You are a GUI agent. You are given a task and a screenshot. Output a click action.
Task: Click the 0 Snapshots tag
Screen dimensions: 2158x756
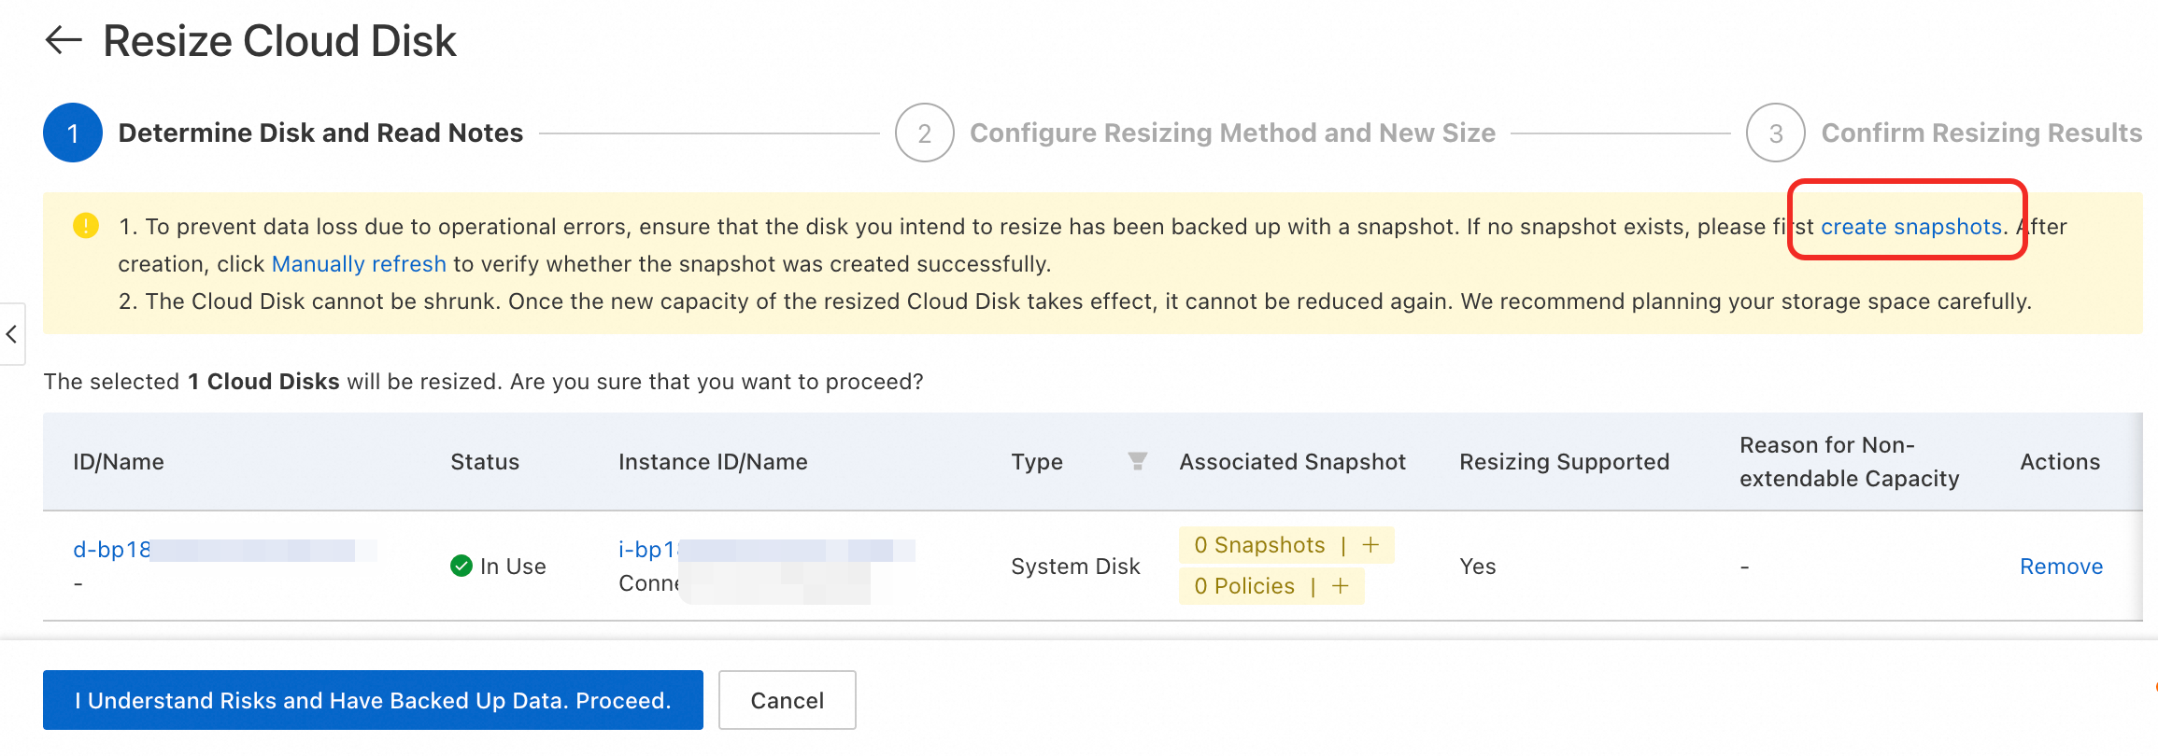pyautogui.click(x=1259, y=545)
